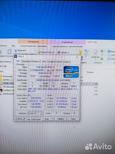The height and width of the screenshot is (154, 115).
Task: Click the Properties (Свойства) checkmark icon
Action: pyautogui.click(x=95, y=53)
